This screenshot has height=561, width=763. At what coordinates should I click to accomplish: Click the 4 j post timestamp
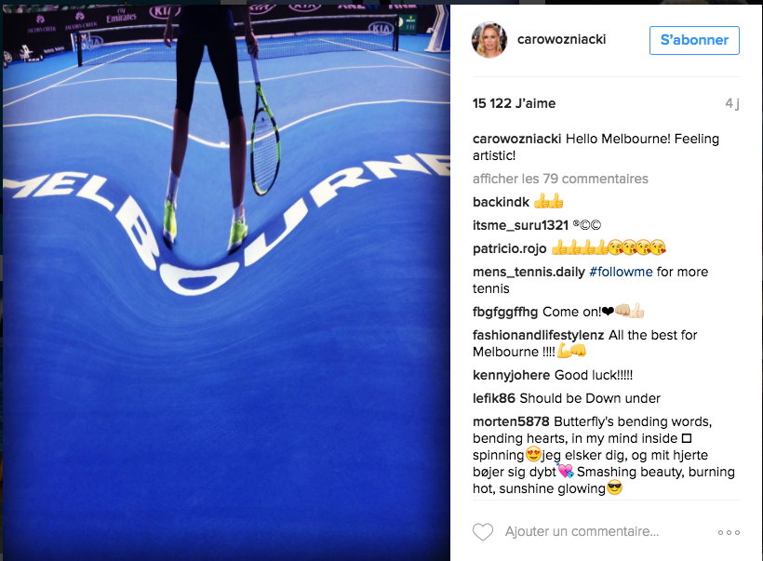pos(732,103)
